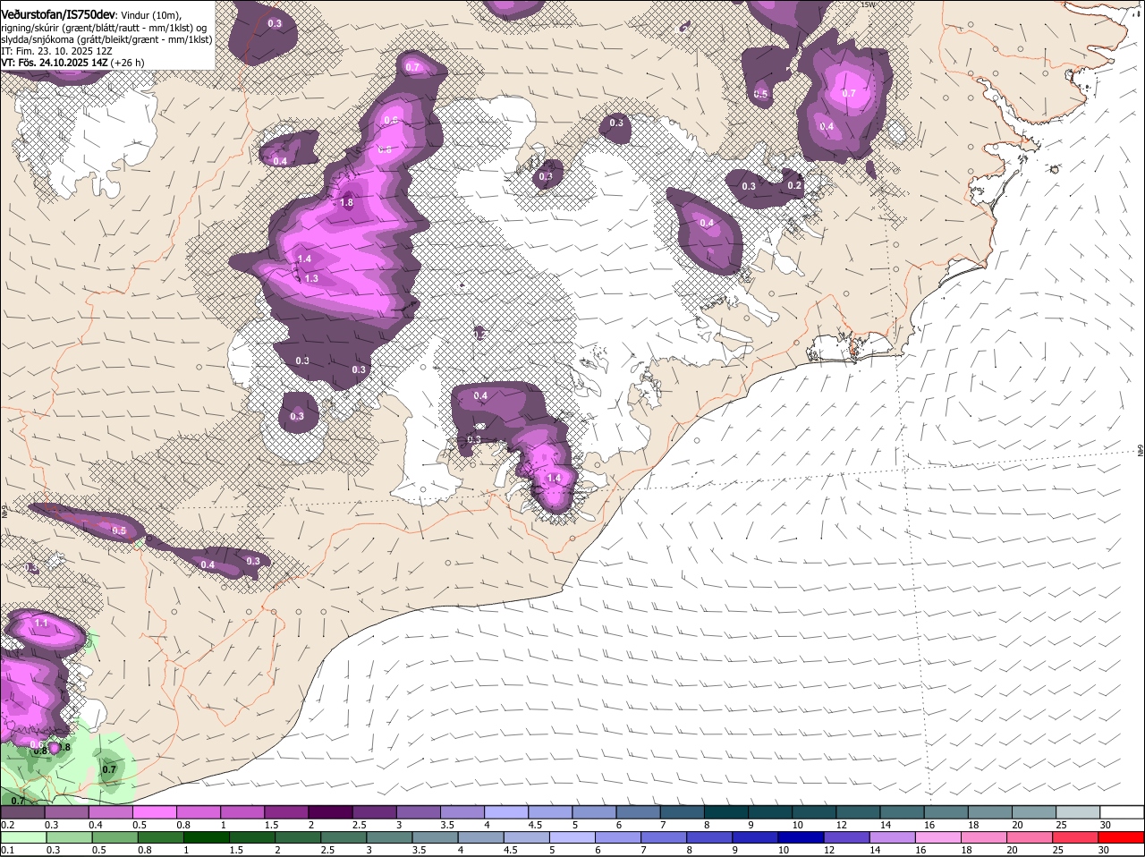Click the Veðurstofan/IS750dev title text
The width and height of the screenshot is (1145, 857).
tap(58, 15)
